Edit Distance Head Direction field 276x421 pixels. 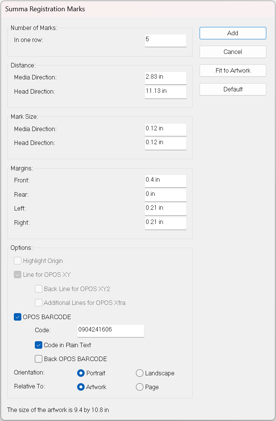[x=166, y=93]
